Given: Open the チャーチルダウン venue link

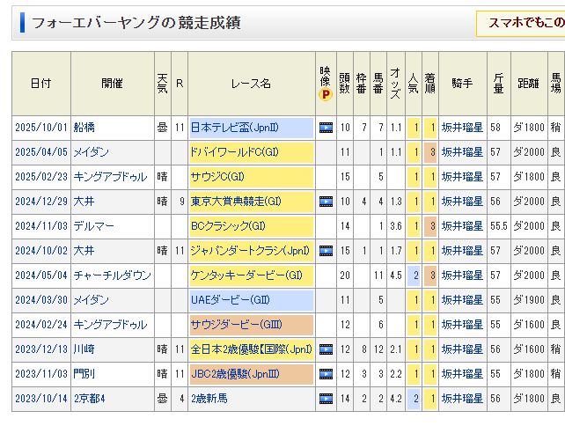Looking at the screenshot, I should [112, 275].
